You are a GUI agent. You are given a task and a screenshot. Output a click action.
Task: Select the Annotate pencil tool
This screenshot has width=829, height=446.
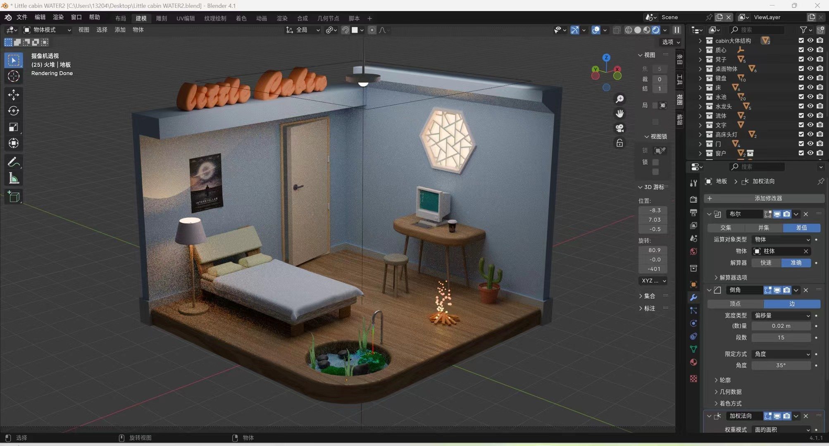14,162
